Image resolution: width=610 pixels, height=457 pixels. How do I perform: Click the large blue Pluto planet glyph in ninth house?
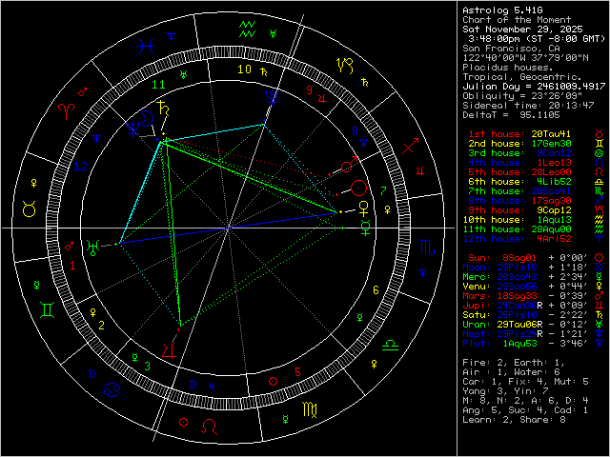[271, 97]
